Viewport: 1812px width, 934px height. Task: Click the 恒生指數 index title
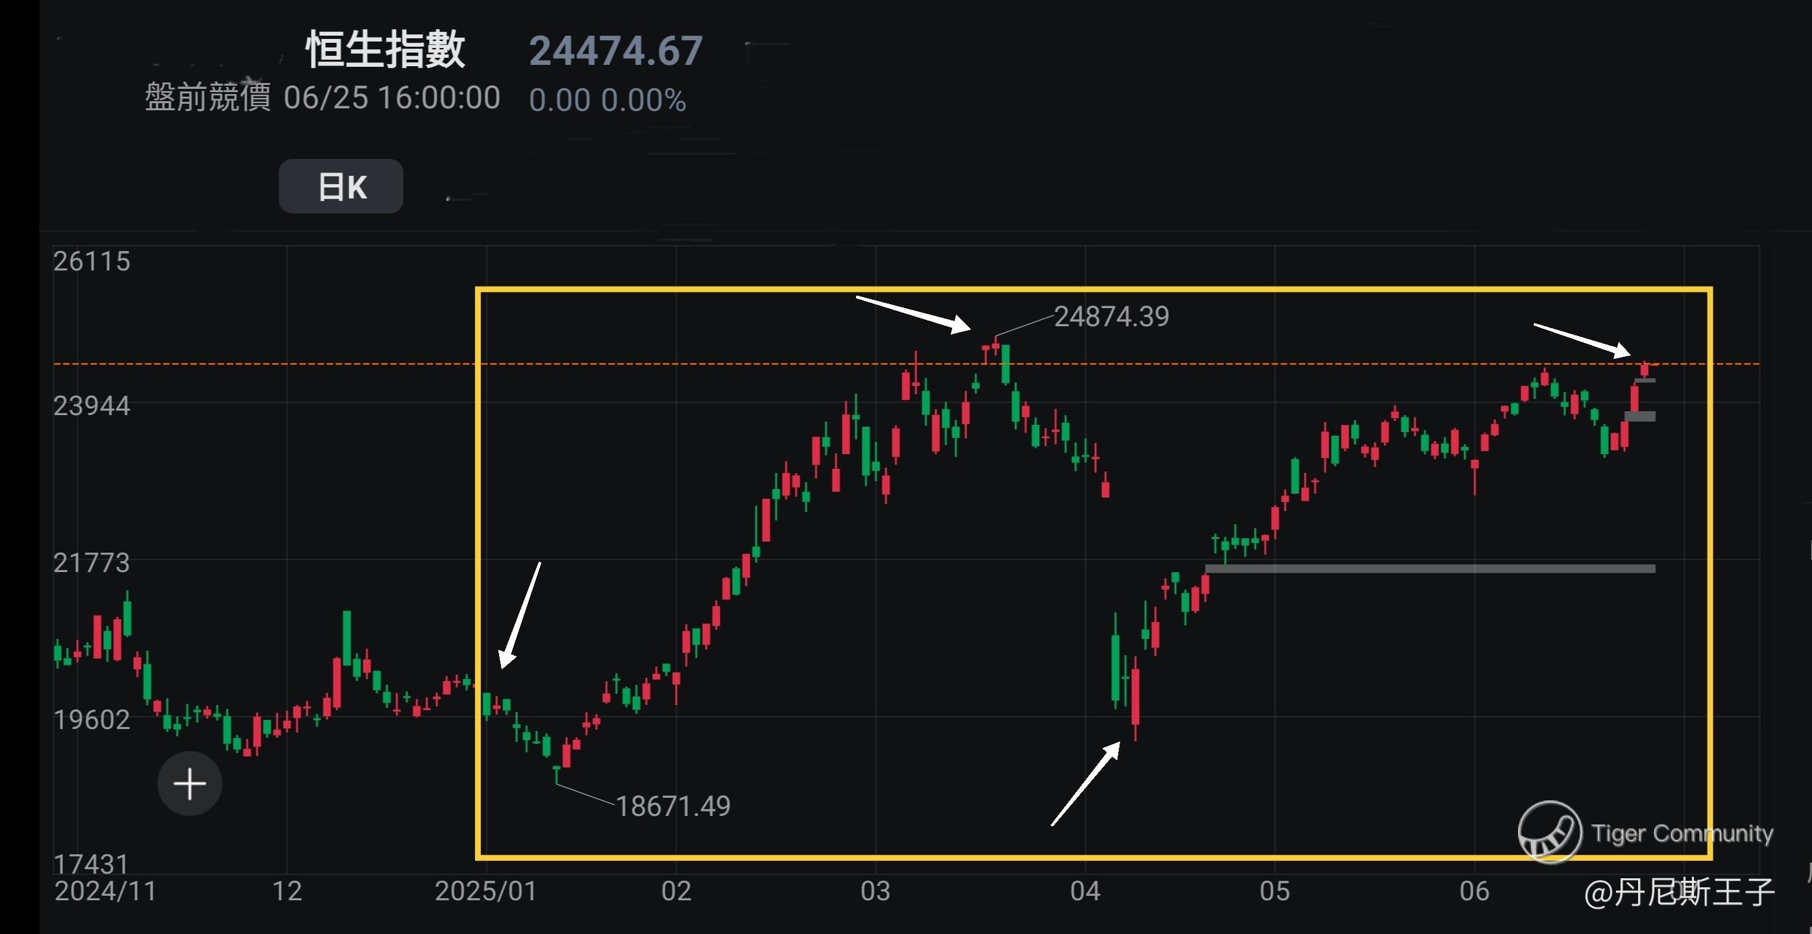386,50
